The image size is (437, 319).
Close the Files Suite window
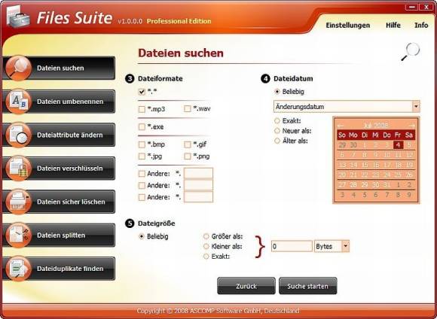click(x=426, y=8)
